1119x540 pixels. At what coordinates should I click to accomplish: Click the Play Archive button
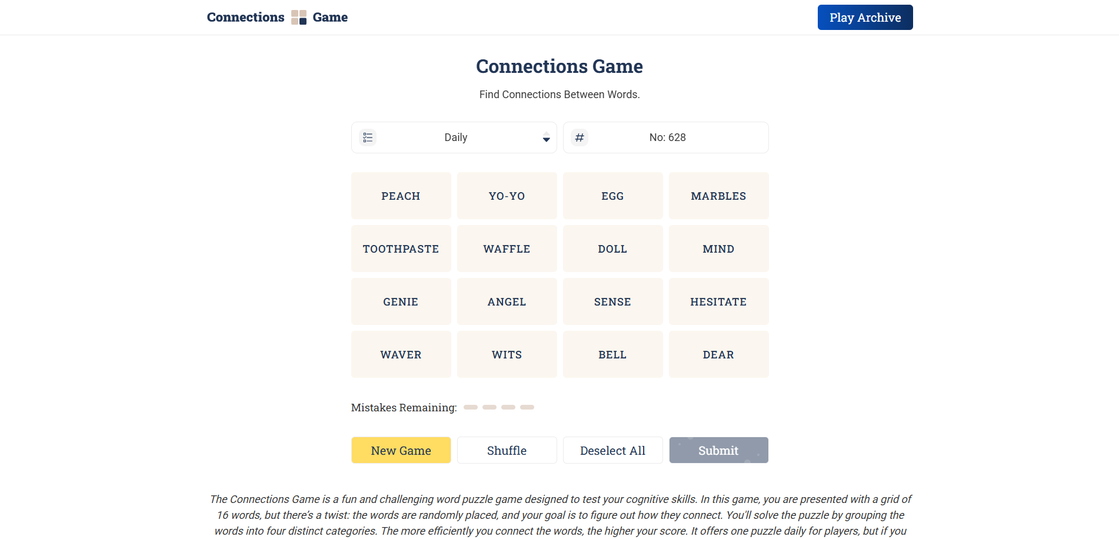click(x=865, y=18)
